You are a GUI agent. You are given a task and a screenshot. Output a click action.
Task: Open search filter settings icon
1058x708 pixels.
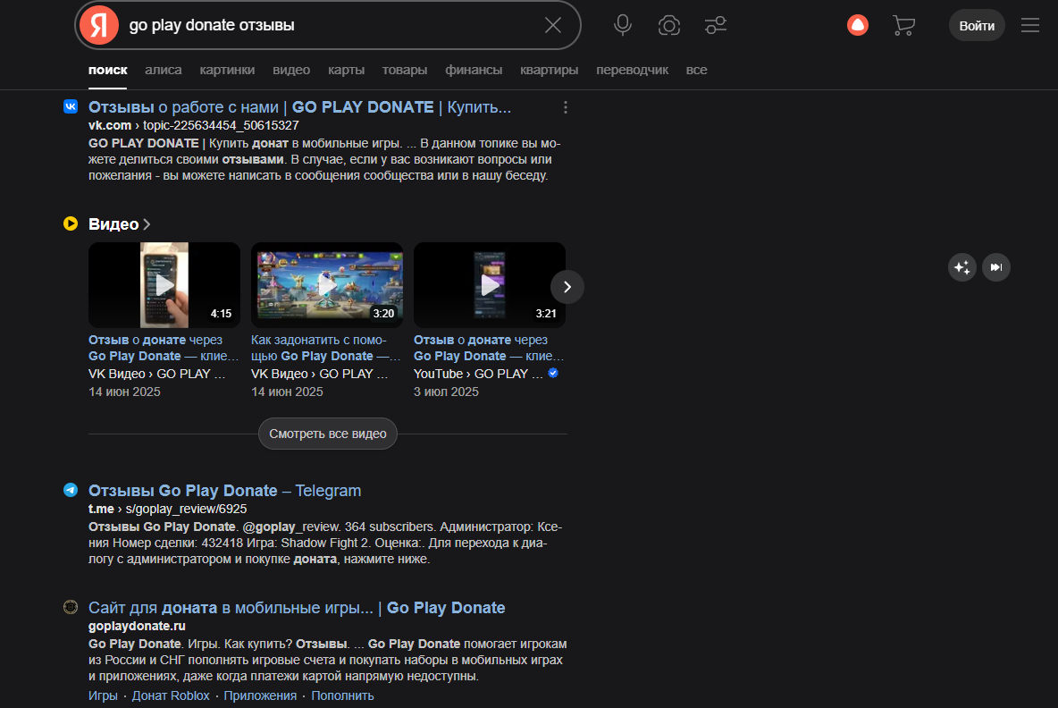click(715, 25)
